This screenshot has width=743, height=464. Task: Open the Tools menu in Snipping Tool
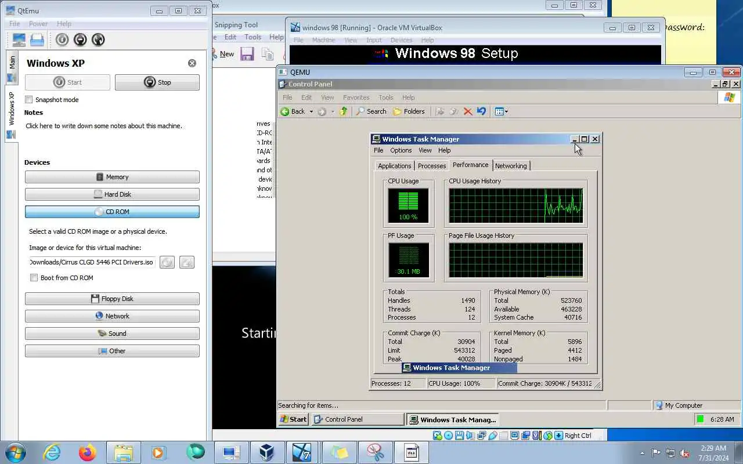(253, 37)
